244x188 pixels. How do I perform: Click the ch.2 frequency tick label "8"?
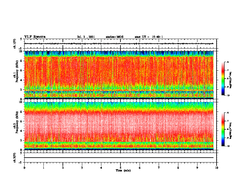pos(21,112)
